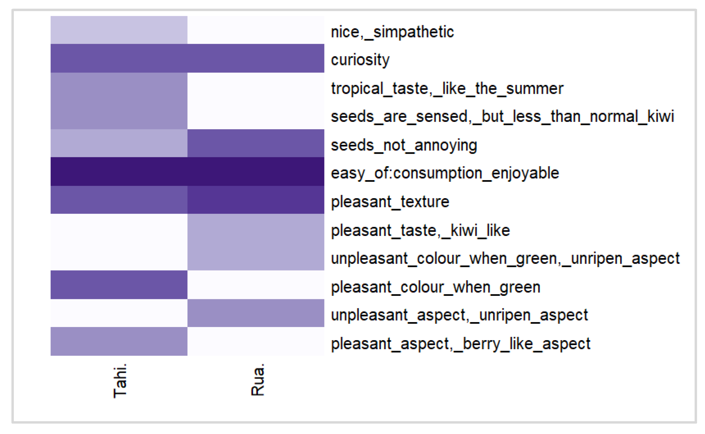
Task: Click the Tahi cell for seeds_not_annoying
Action: pyautogui.click(x=119, y=143)
